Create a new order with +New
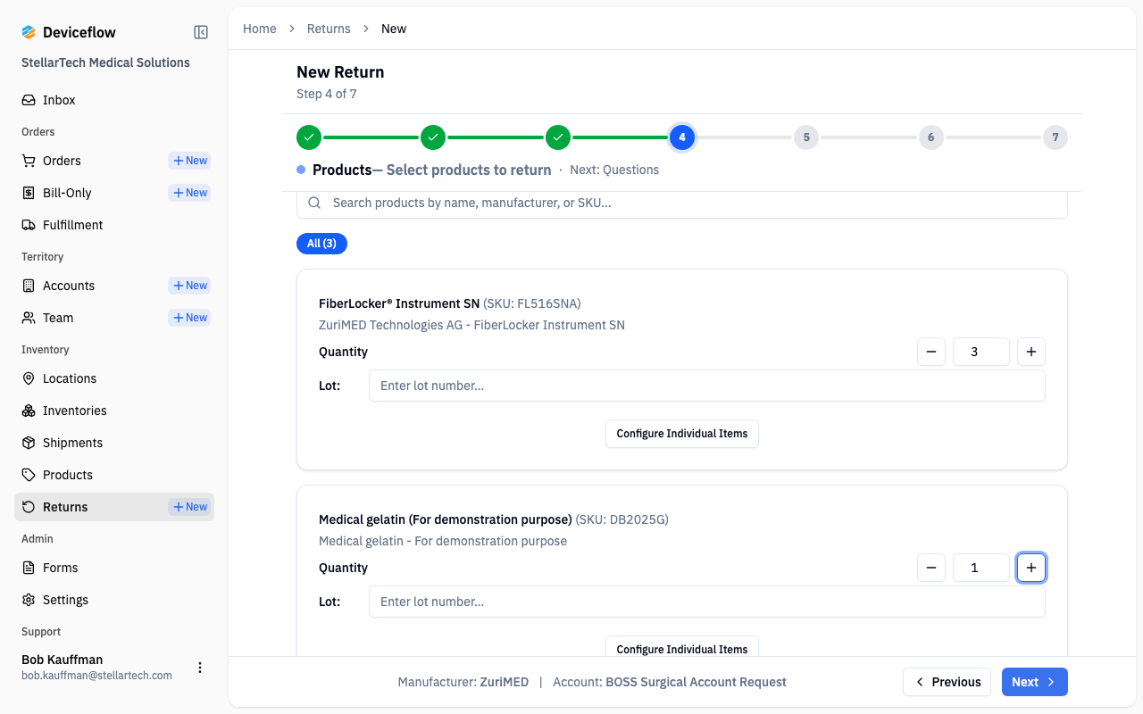This screenshot has width=1143, height=714. coord(189,161)
